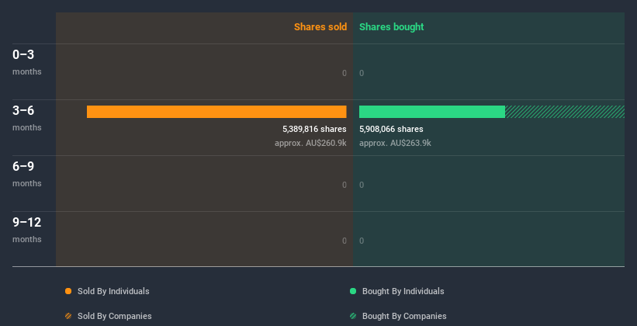Click the hatched Sold By Companies legend icon

(x=68, y=316)
